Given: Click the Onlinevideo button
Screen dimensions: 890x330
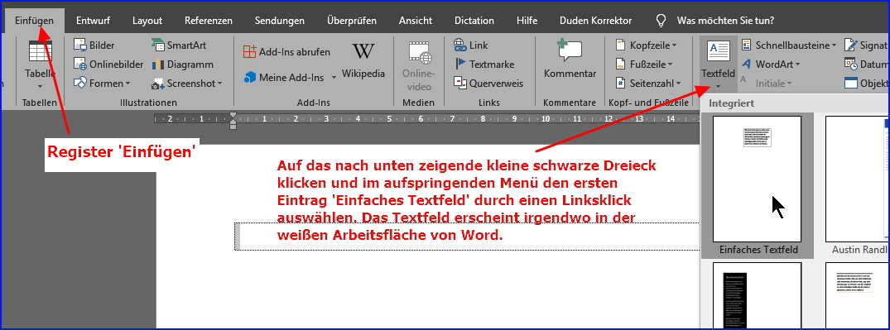Looking at the screenshot, I should coord(418,66).
